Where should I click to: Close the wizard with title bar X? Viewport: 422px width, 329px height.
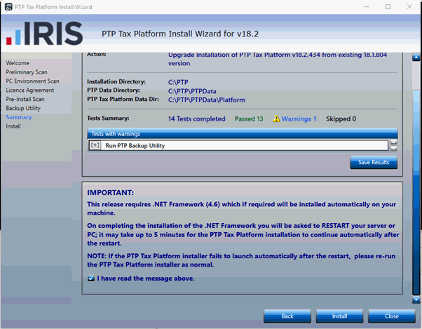[x=409, y=7]
